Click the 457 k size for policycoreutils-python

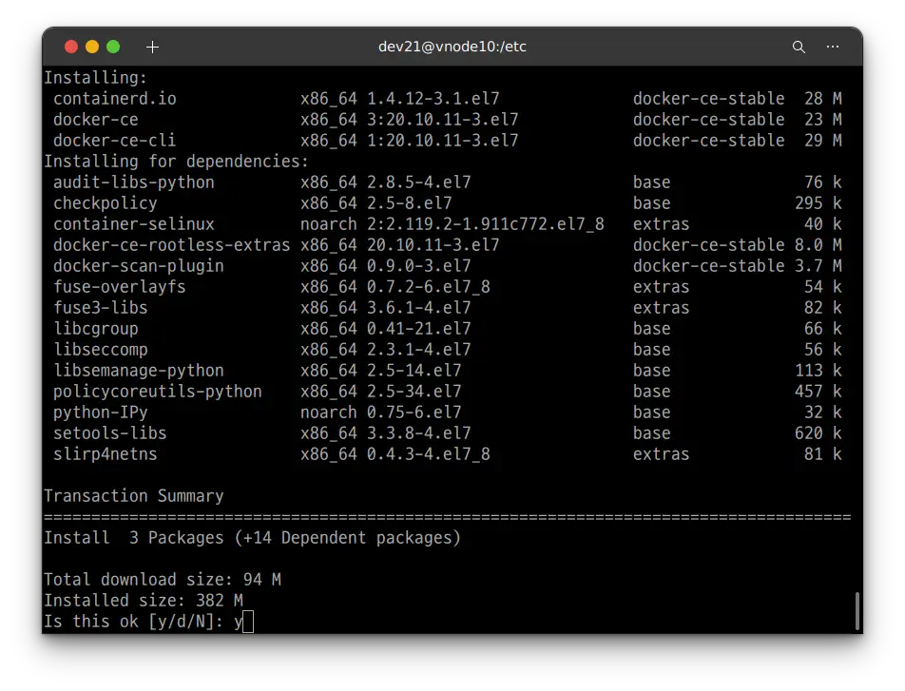818,392
